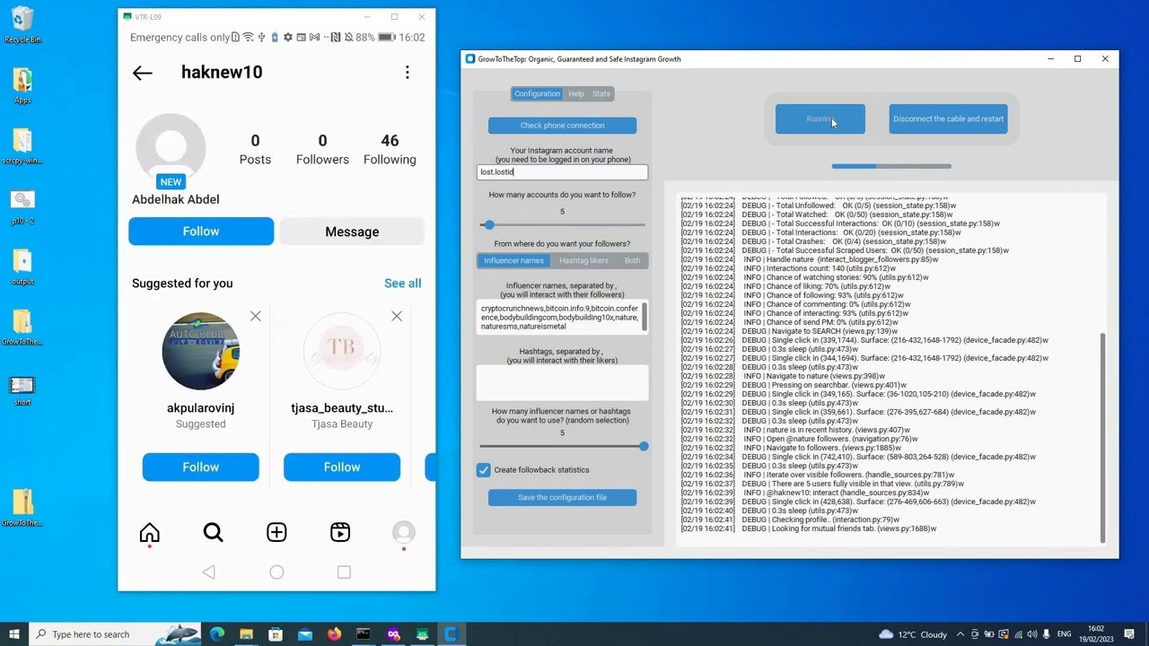Image resolution: width=1149 pixels, height=646 pixels.
Task: Switch to the Configuration tab
Action: [x=537, y=93]
